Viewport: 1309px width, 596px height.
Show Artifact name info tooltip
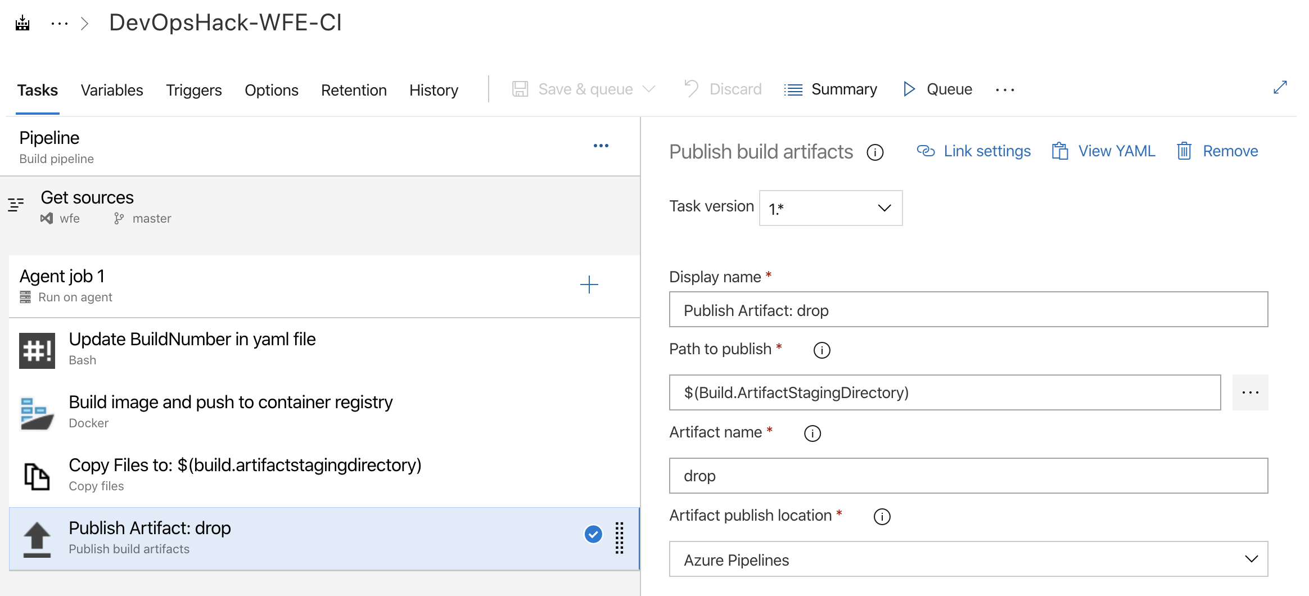(813, 434)
